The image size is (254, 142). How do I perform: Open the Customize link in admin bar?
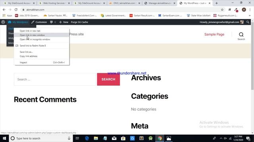click(x=39, y=22)
